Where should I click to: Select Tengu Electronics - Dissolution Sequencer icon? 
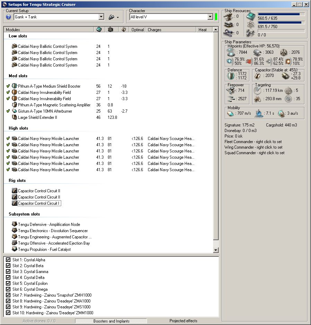[14, 230]
